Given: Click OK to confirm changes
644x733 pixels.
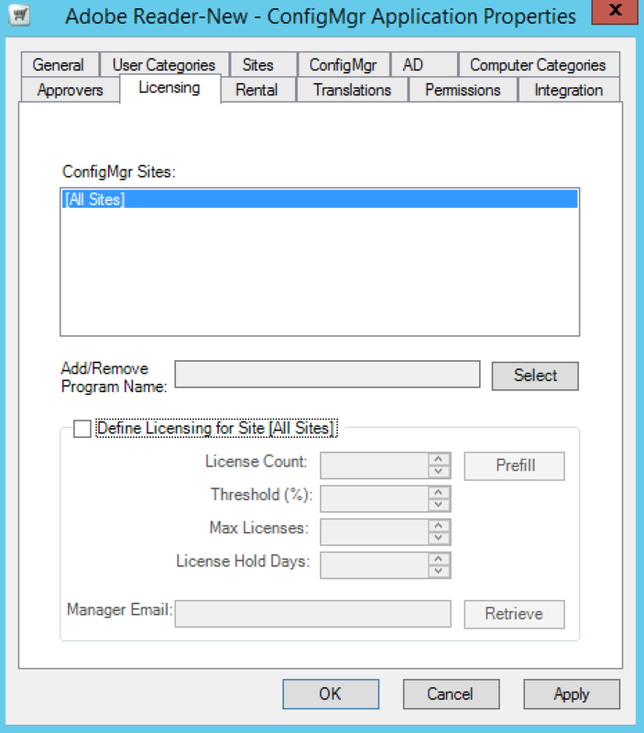Looking at the screenshot, I should pyautogui.click(x=330, y=695).
